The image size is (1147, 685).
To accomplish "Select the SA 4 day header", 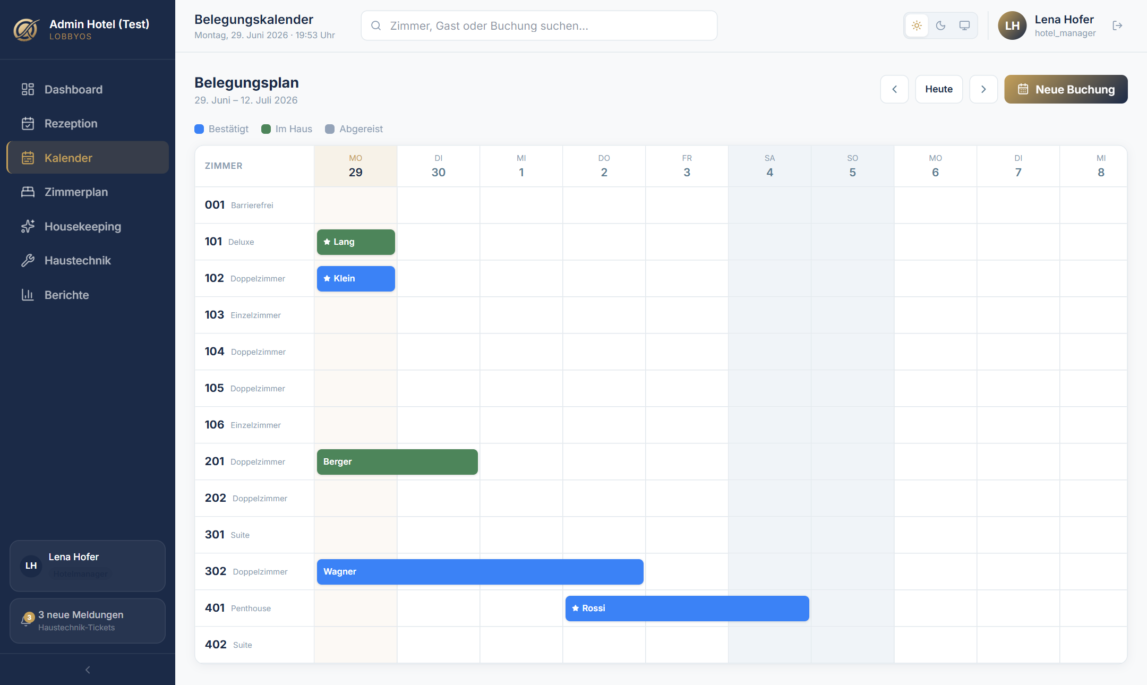I will click(770, 166).
